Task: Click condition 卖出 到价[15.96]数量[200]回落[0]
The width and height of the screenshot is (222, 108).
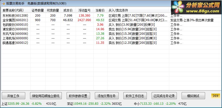Action: pyautogui.click(x=132, y=29)
